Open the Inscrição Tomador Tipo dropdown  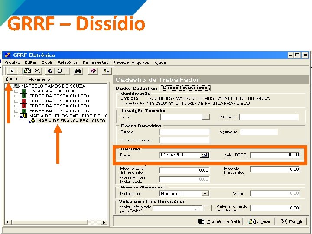coord(206,117)
